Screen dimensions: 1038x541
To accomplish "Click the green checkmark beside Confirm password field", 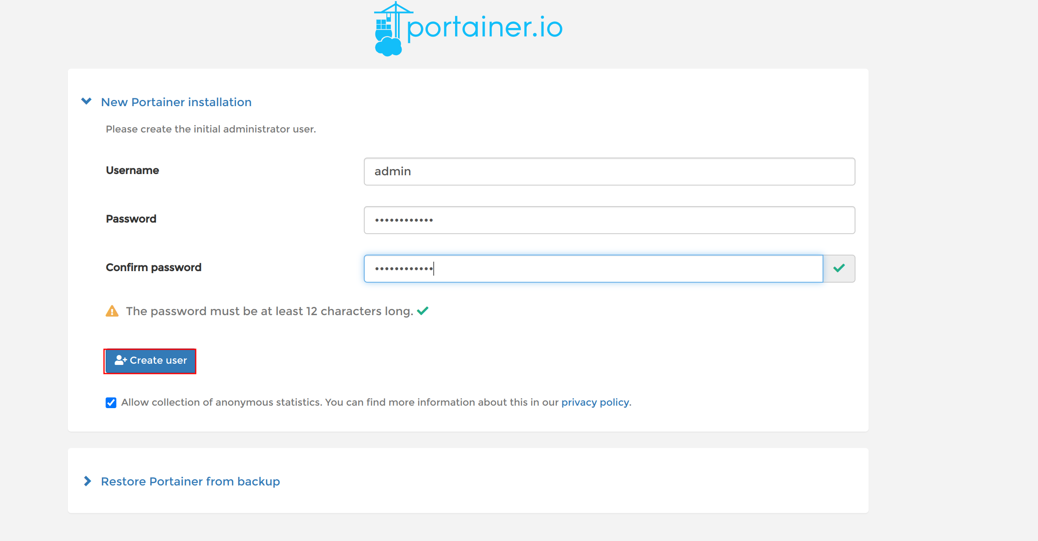I will tap(839, 268).
